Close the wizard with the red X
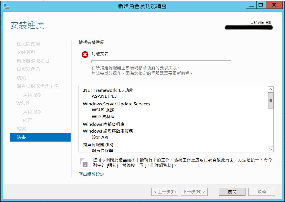Viewport: 285px width, 202px height. 274,5
